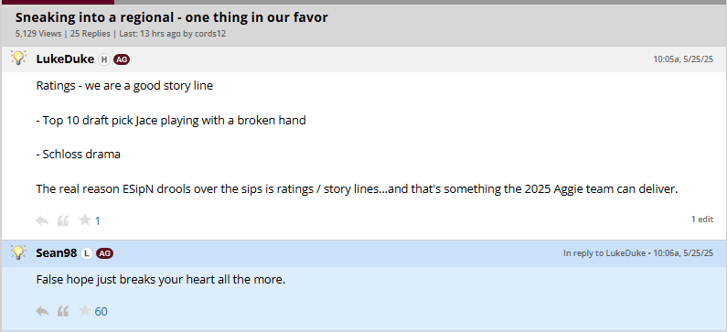The width and height of the screenshot is (727, 332).
Task: Star LukeDuke's post
Action: [x=84, y=220]
